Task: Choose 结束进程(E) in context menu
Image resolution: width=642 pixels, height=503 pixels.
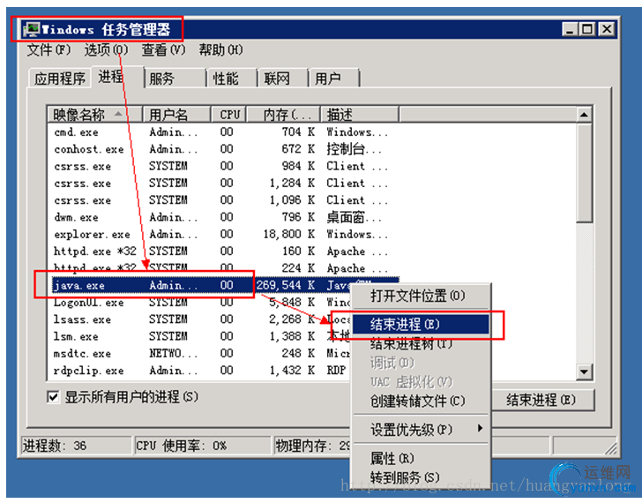Action: pos(421,325)
